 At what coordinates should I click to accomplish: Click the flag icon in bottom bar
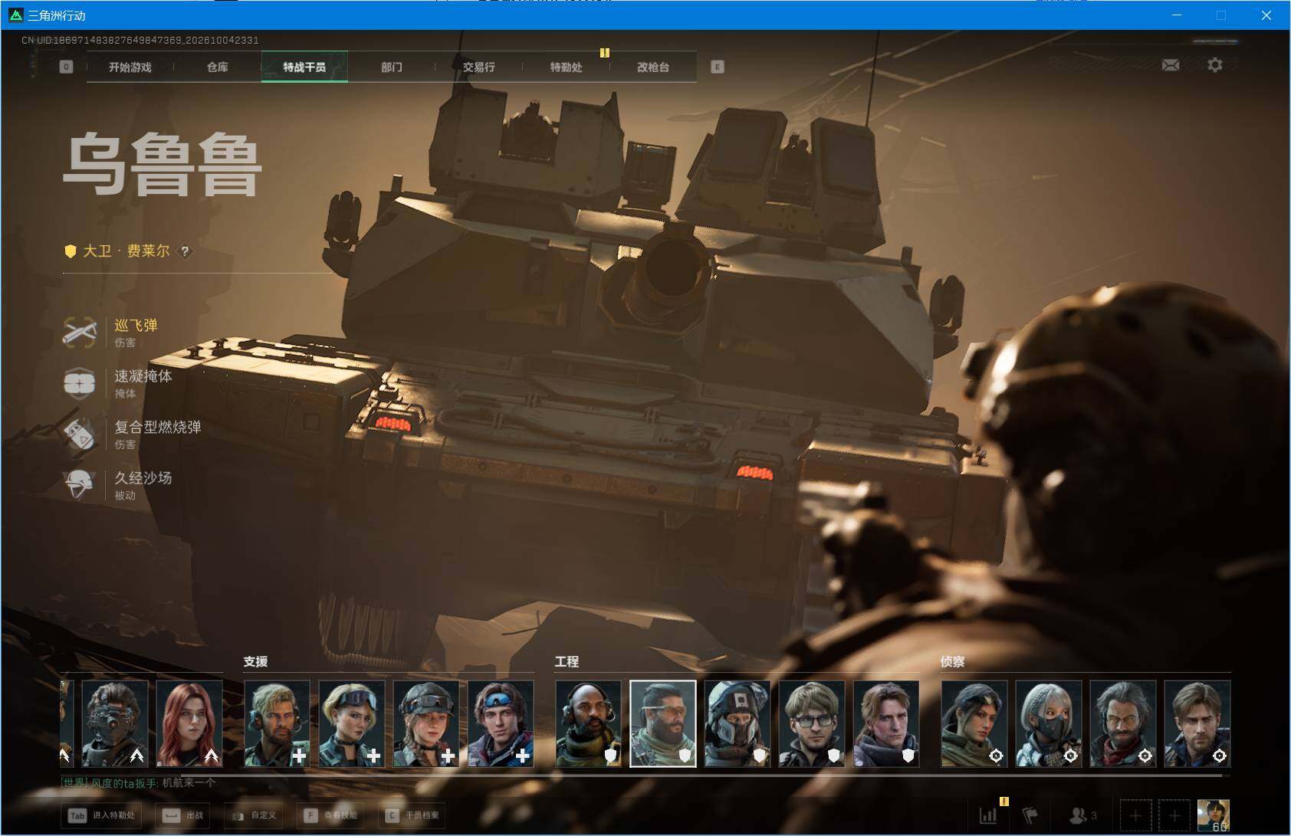coord(1030,815)
